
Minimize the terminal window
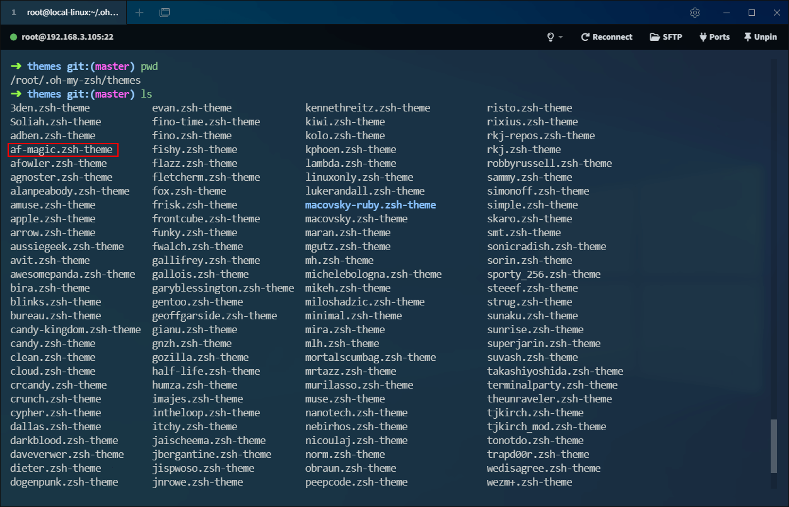(x=724, y=13)
